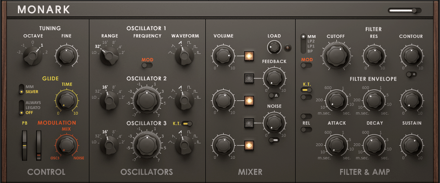
Task: Click the filter Res knob
Action: point(374,56)
